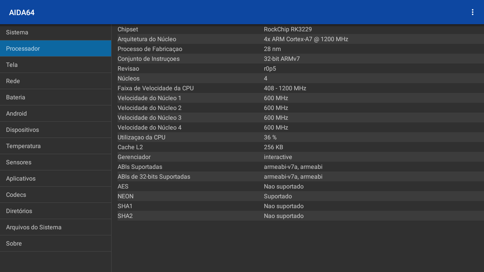Image resolution: width=484 pixels, height=272 pixels.
Task: Open Arquivos do Sistema
Action: point(56,227)
